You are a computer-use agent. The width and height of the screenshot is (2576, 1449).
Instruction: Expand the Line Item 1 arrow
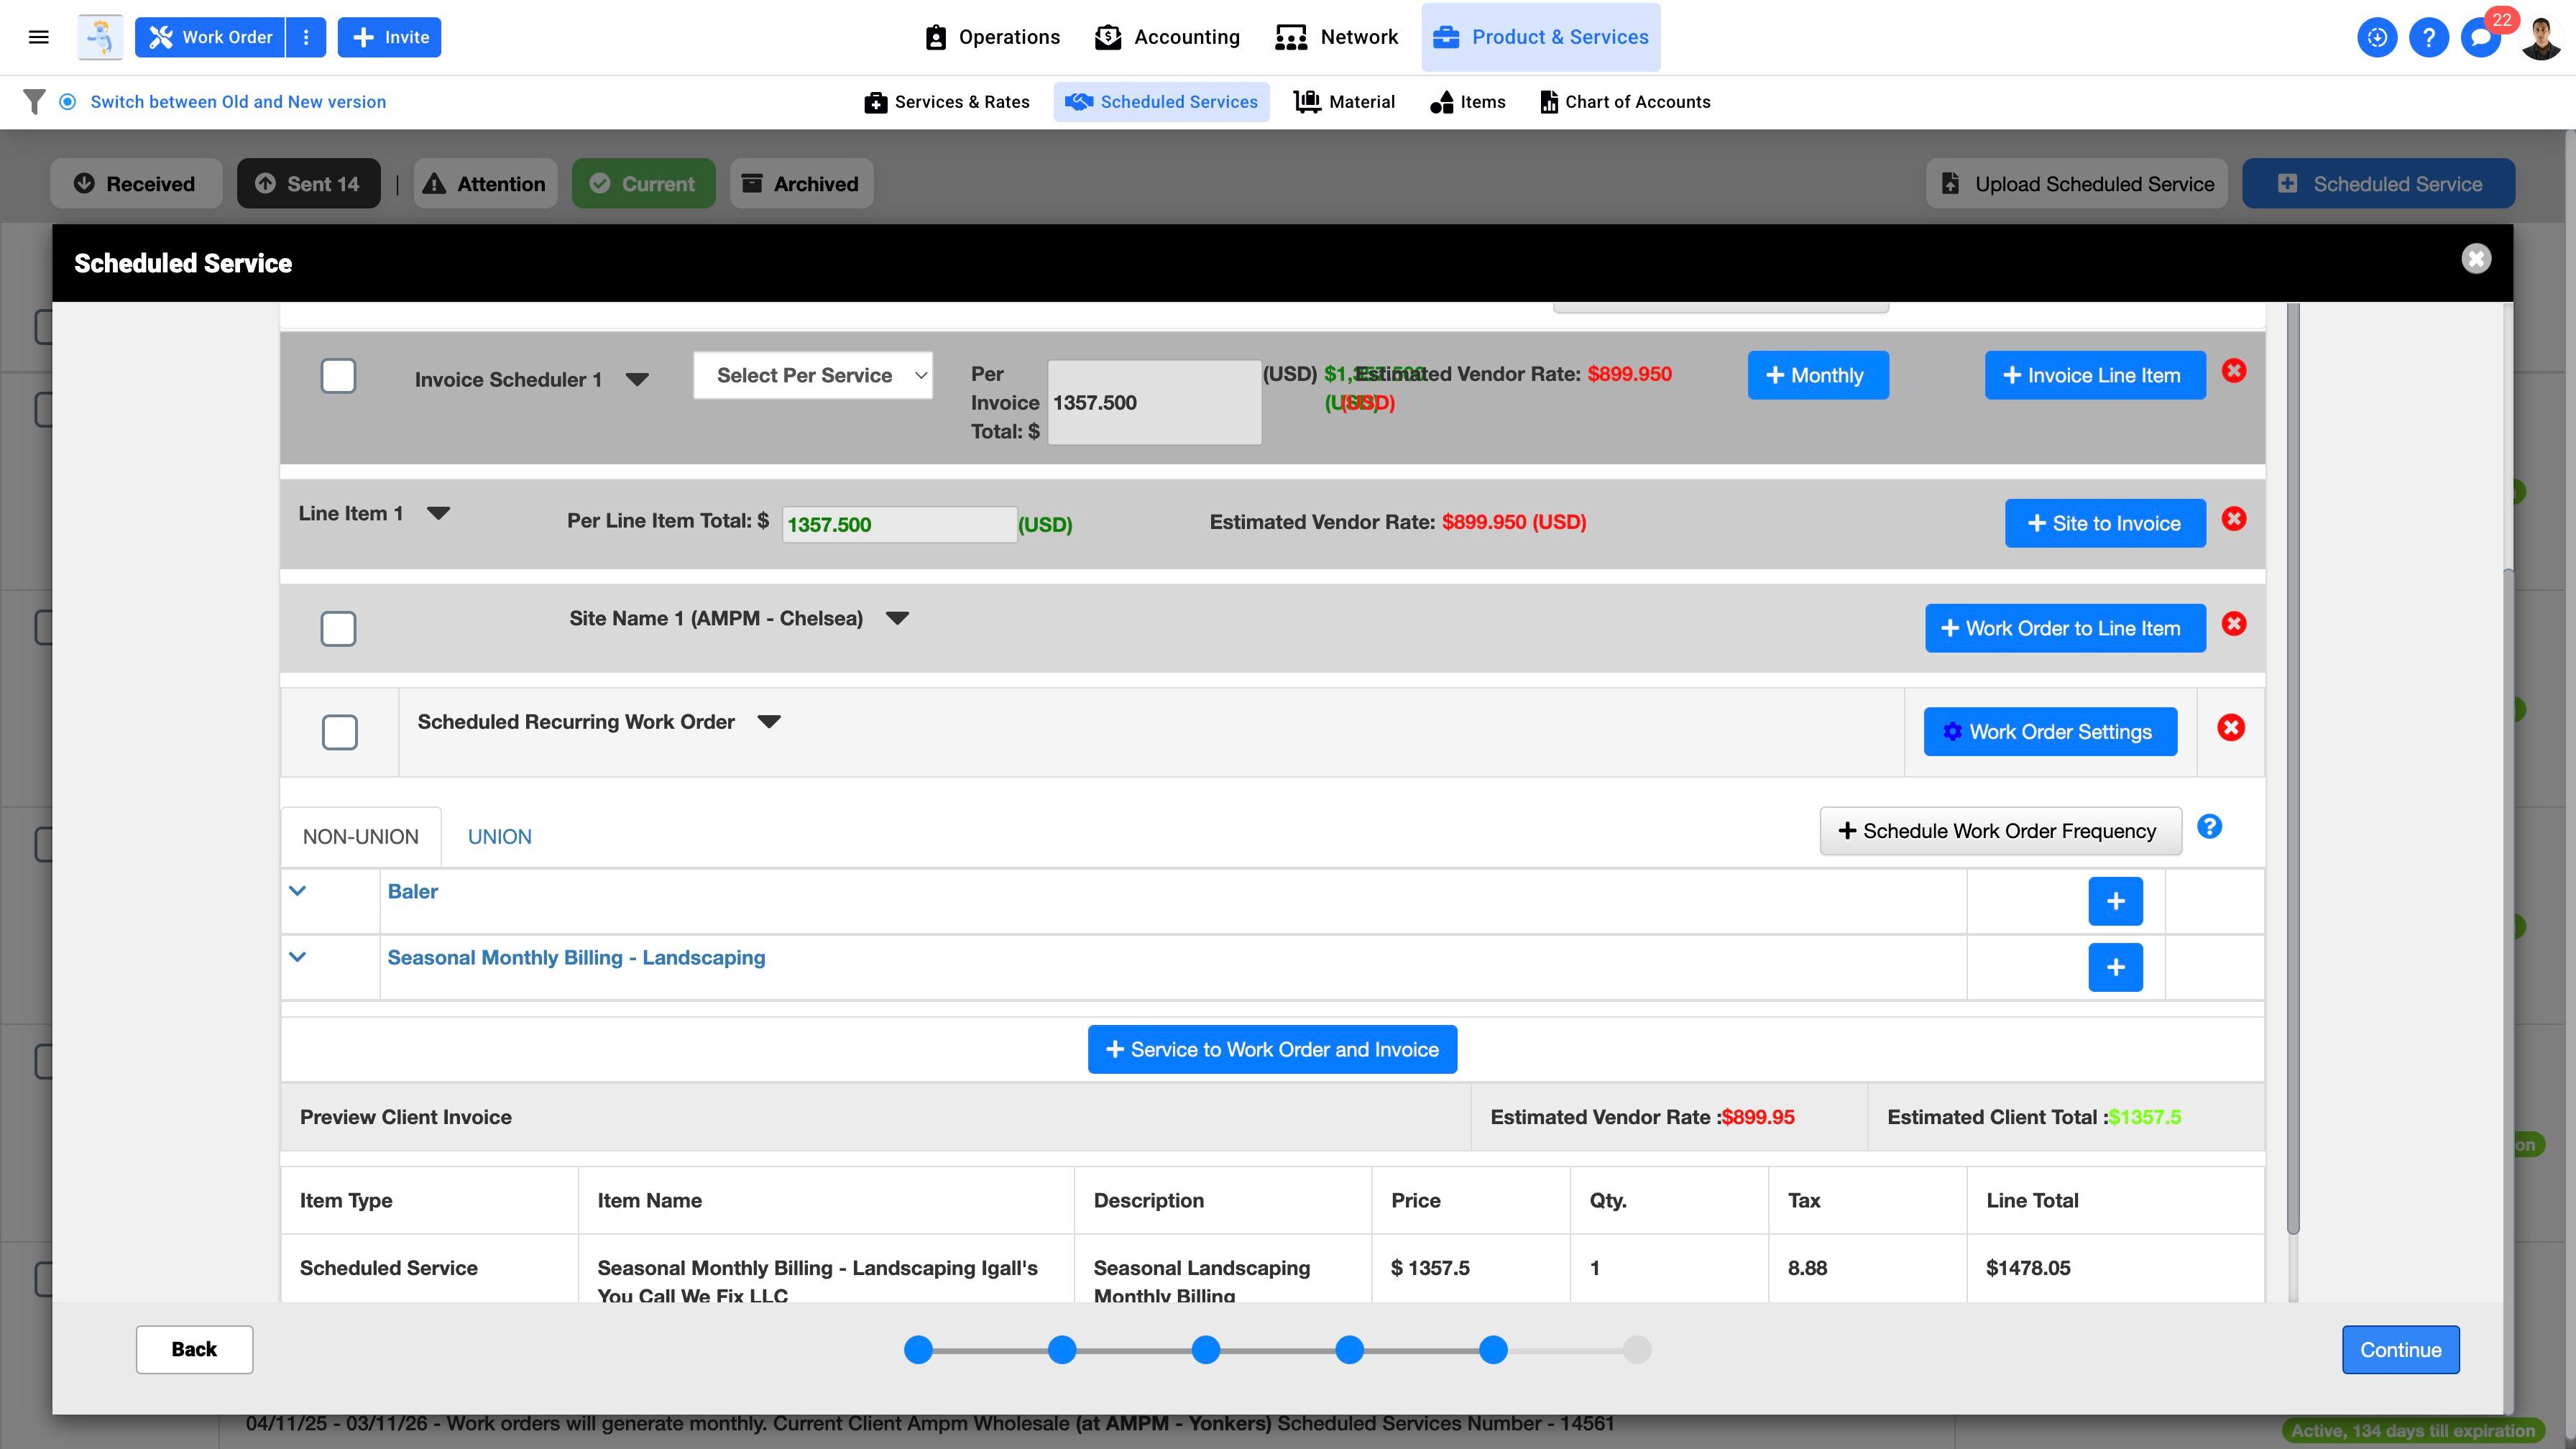(438, 513)
